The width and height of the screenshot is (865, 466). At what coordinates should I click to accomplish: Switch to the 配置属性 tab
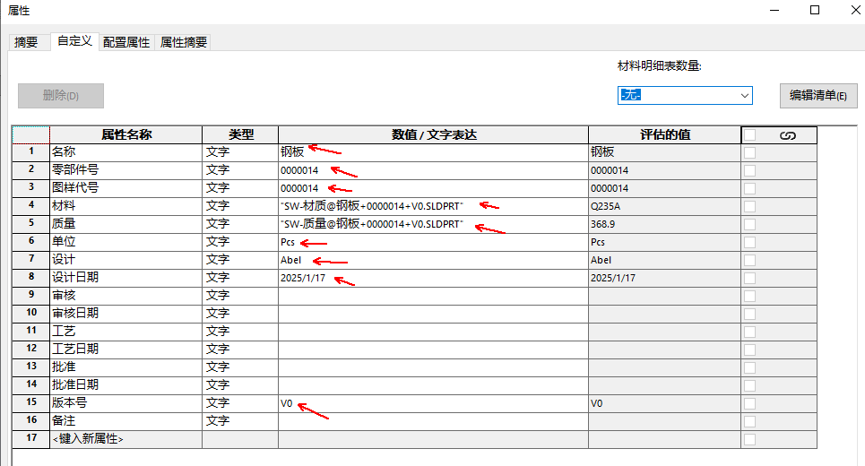(x=126, y=42)
